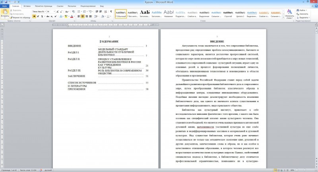Open the font size 14 dropdown
Image resolution: width=318 pixels, height=172 pixels.
point(54,12)
